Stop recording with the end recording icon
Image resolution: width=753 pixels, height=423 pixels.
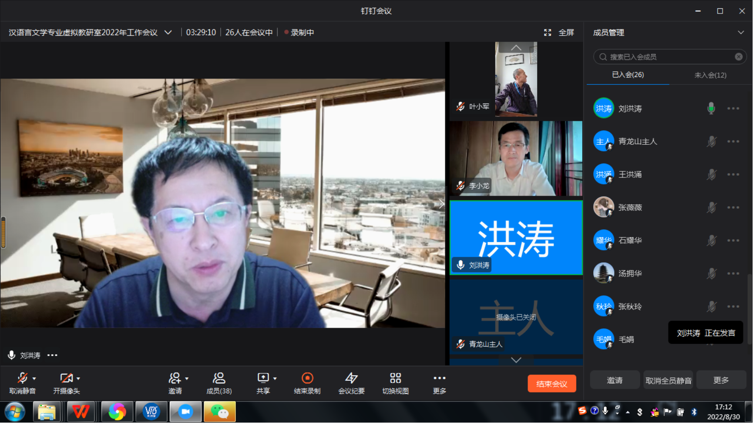(x=307, y=378)
